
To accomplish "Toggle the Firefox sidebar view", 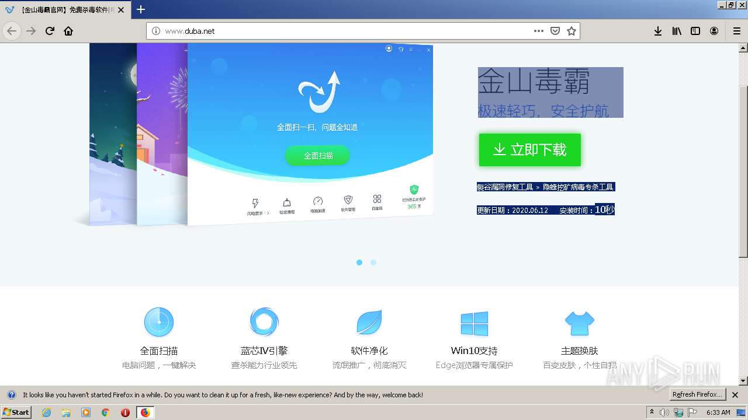I will coord(695,31).
